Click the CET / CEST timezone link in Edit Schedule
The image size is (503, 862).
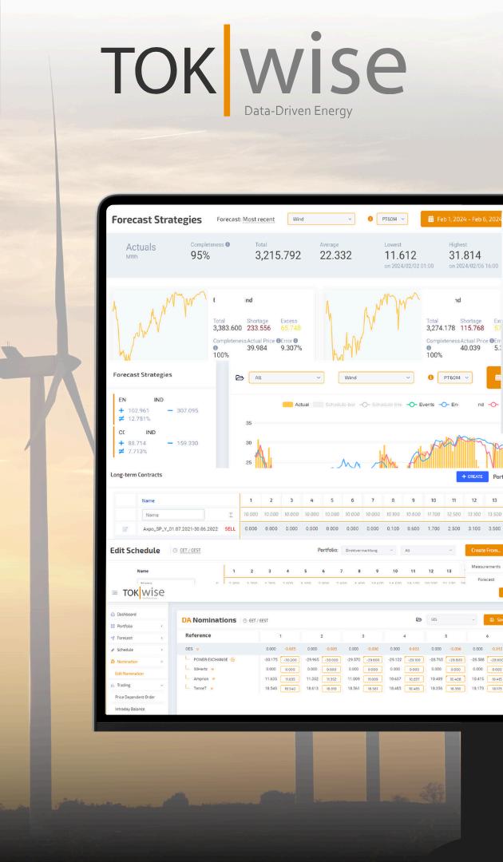pyautogui.click(x=190, y=550)
